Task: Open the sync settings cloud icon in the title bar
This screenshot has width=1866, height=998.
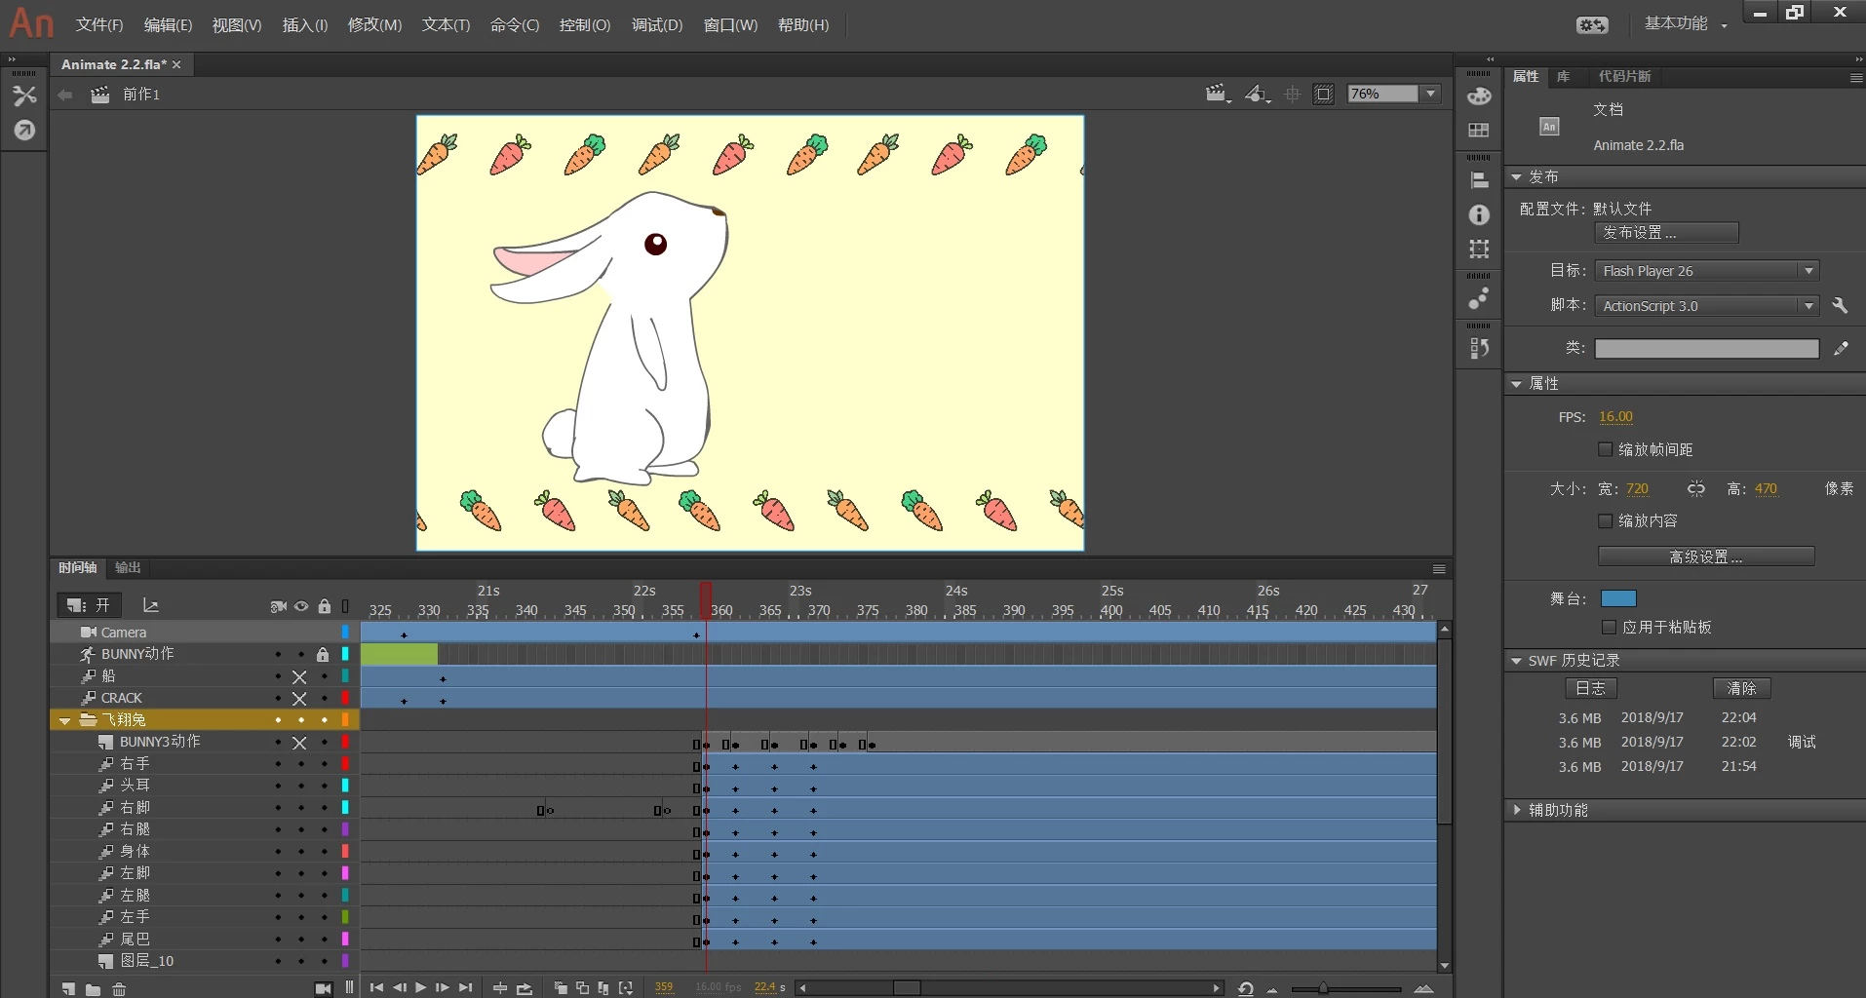Action: tap(1592, 24)
